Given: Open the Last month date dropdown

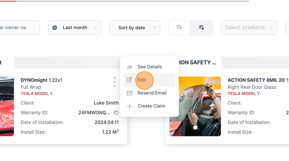Looking at the screenshot, I should [x=75, y=28].
